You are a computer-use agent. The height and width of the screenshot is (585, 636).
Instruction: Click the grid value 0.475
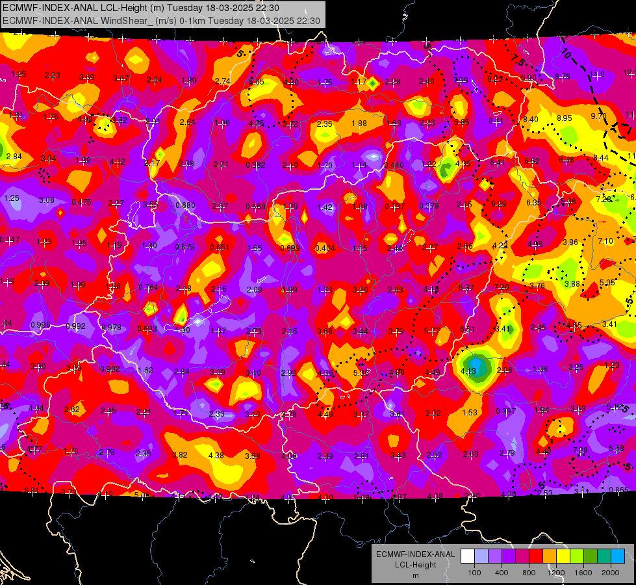[81, 201]
